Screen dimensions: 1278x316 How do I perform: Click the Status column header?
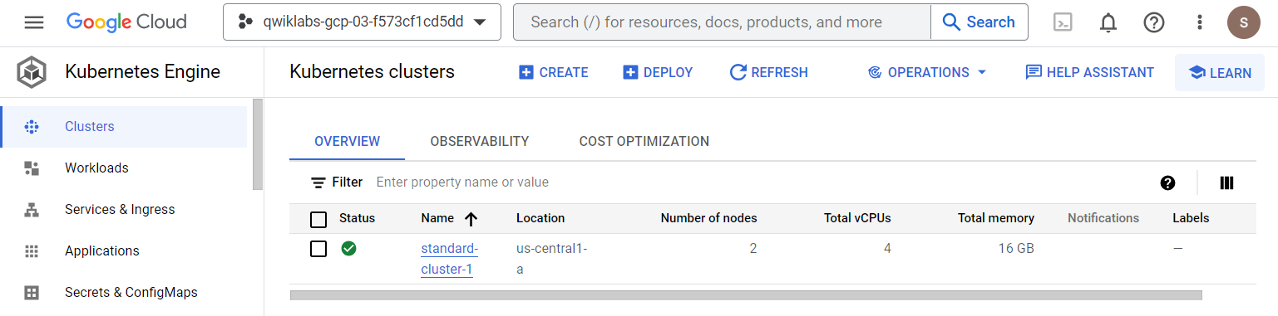tap(357, 219)
